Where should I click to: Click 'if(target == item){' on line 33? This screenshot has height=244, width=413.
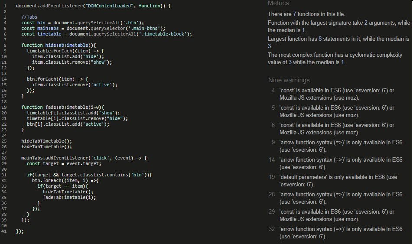point(63,186)
